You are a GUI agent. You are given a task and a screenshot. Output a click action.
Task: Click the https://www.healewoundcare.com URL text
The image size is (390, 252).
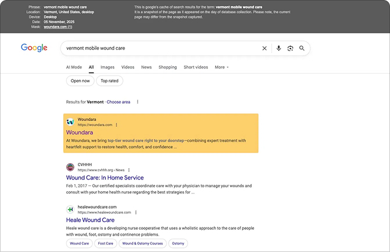pyautogui.click(x=104, y=212)
